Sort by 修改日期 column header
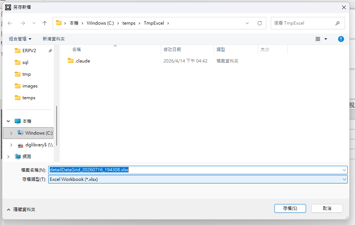Screen dimensions: 355x225 172,49
